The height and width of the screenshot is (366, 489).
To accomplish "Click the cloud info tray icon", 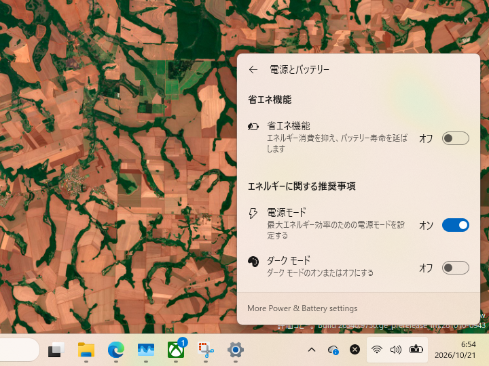I will [x=333, y=350].
